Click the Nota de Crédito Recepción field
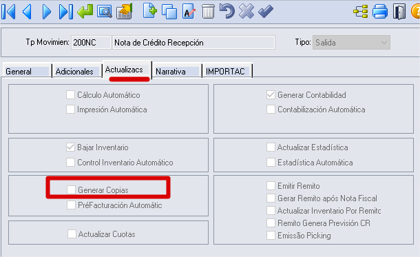420x257 pixels. pos(193,42)
